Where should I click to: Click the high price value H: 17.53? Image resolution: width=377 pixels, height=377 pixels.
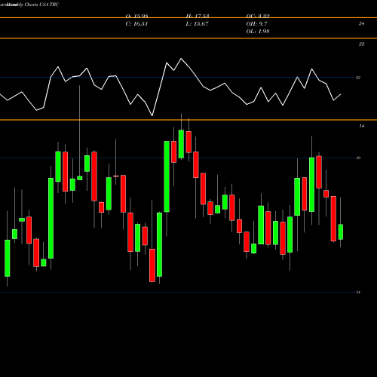tap(198, 16)
